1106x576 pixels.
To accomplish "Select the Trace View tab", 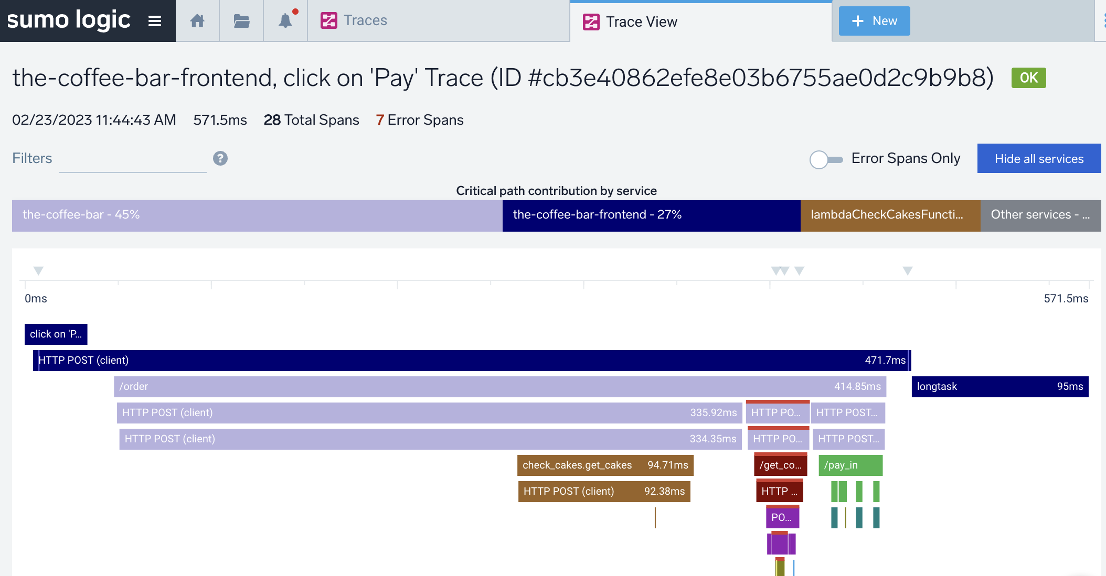I will [641, 22].
